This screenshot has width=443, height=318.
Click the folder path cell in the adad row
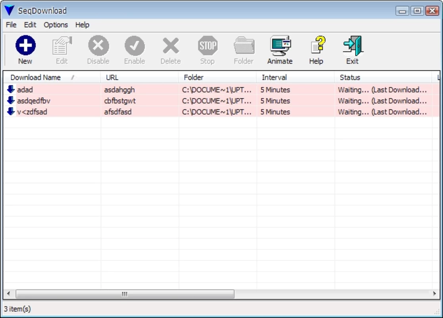coord(217,90)
